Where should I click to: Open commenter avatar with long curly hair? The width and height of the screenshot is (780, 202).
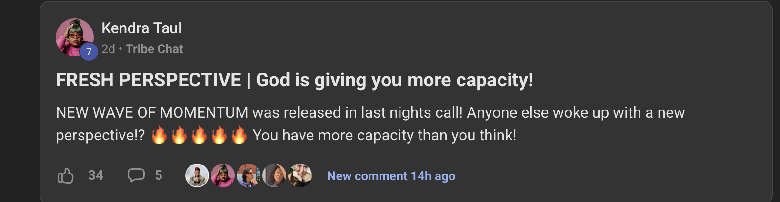(274, 175)
